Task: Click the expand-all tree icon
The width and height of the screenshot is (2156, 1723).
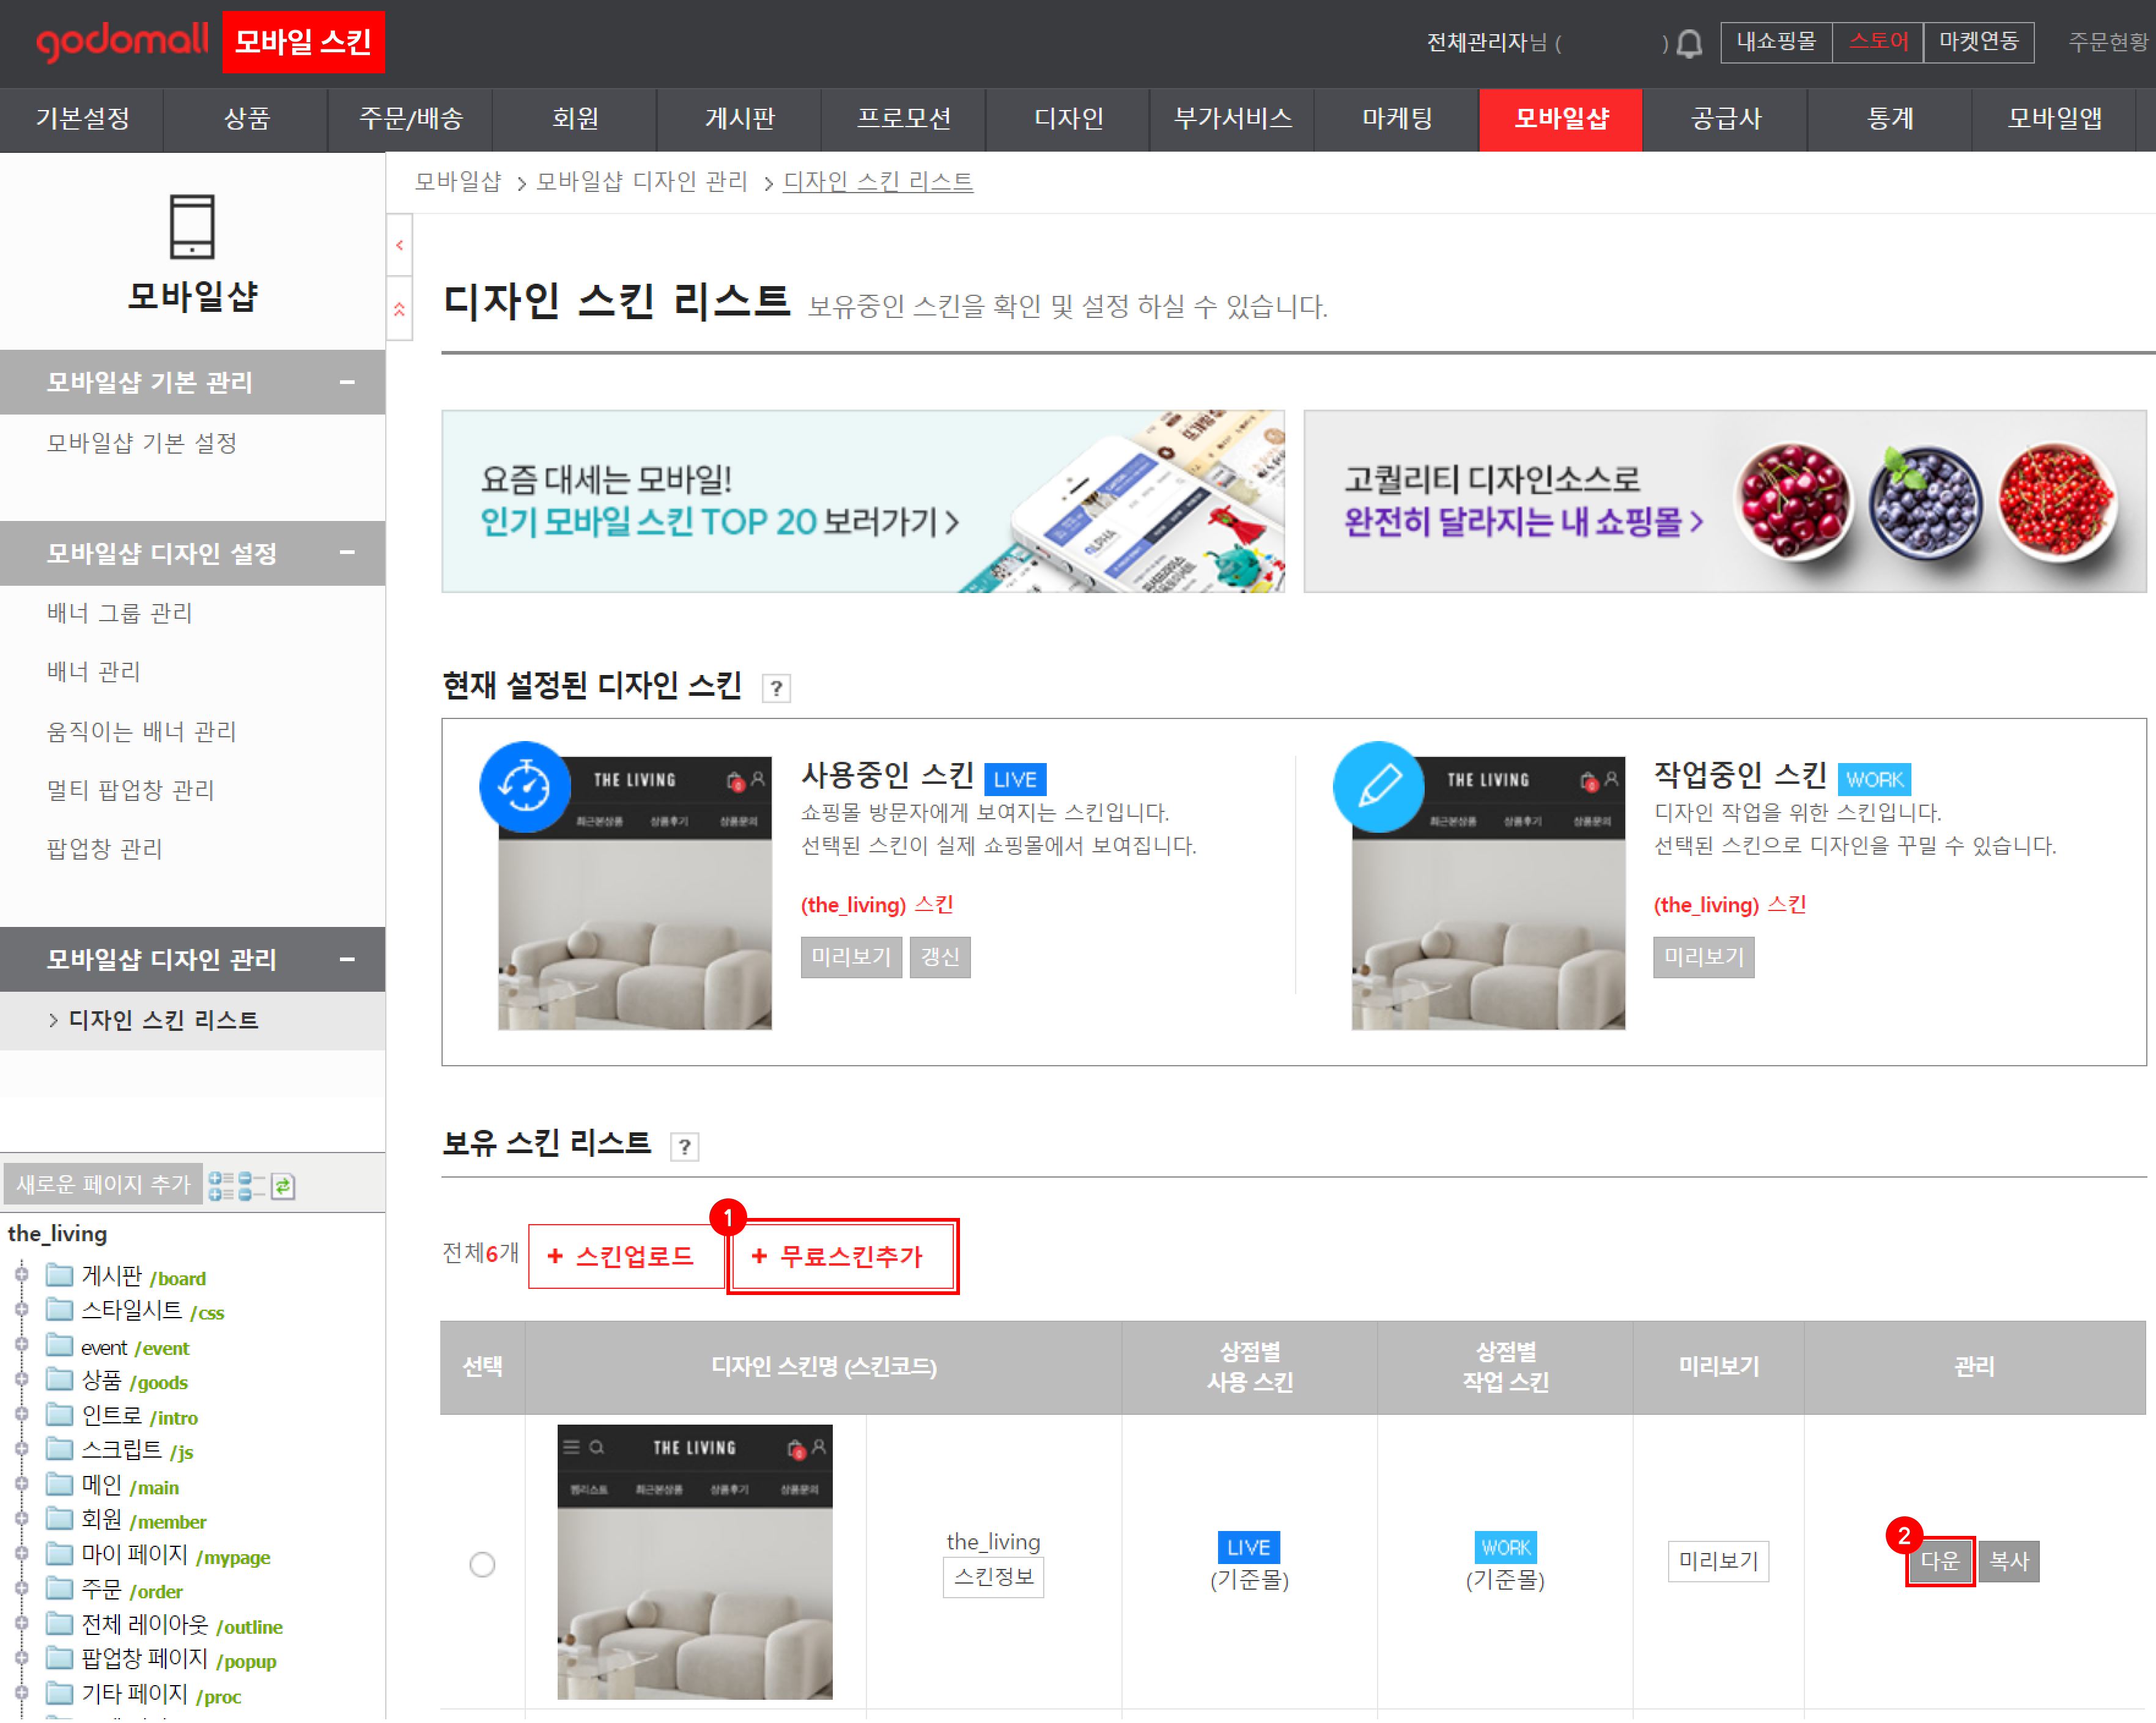Action: click(220, 1186)
